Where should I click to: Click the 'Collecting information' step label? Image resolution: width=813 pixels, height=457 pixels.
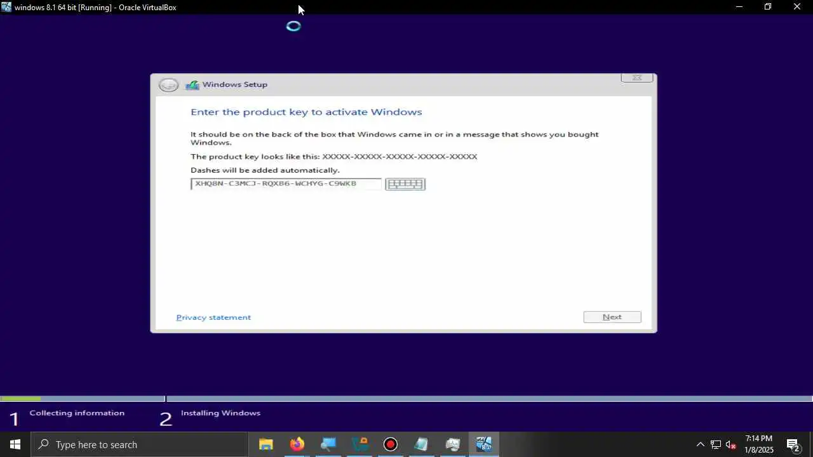[77, 413]
